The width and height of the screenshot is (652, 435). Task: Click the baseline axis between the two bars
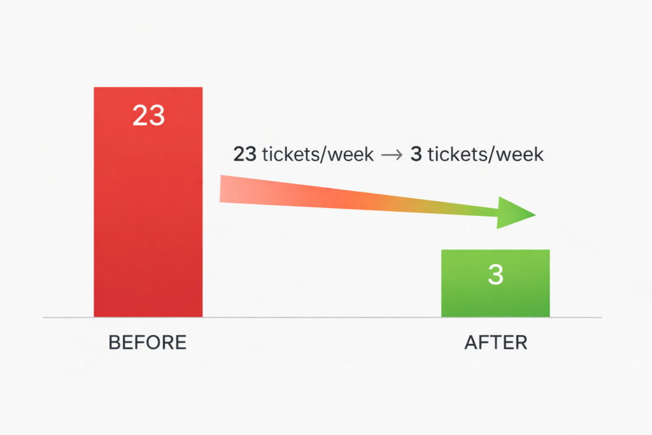(x=322, y=317)
